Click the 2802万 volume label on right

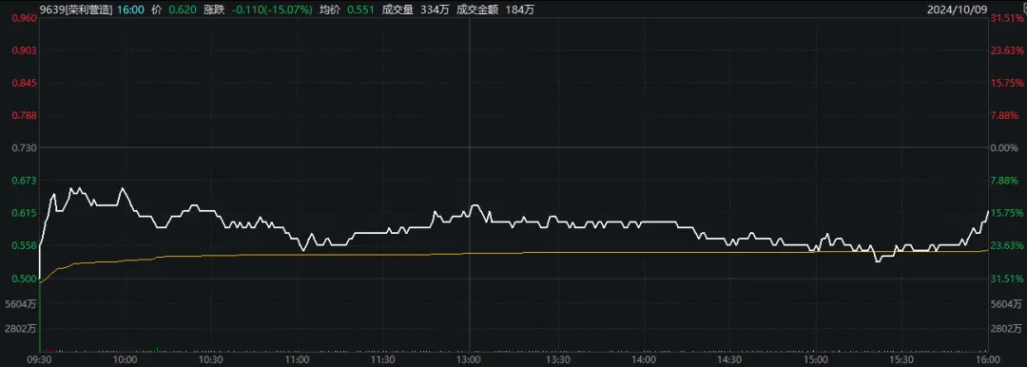[1006, 328]
